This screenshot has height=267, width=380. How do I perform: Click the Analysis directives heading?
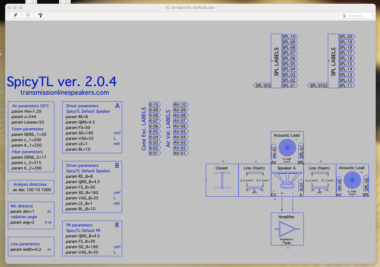pos(30,184)
